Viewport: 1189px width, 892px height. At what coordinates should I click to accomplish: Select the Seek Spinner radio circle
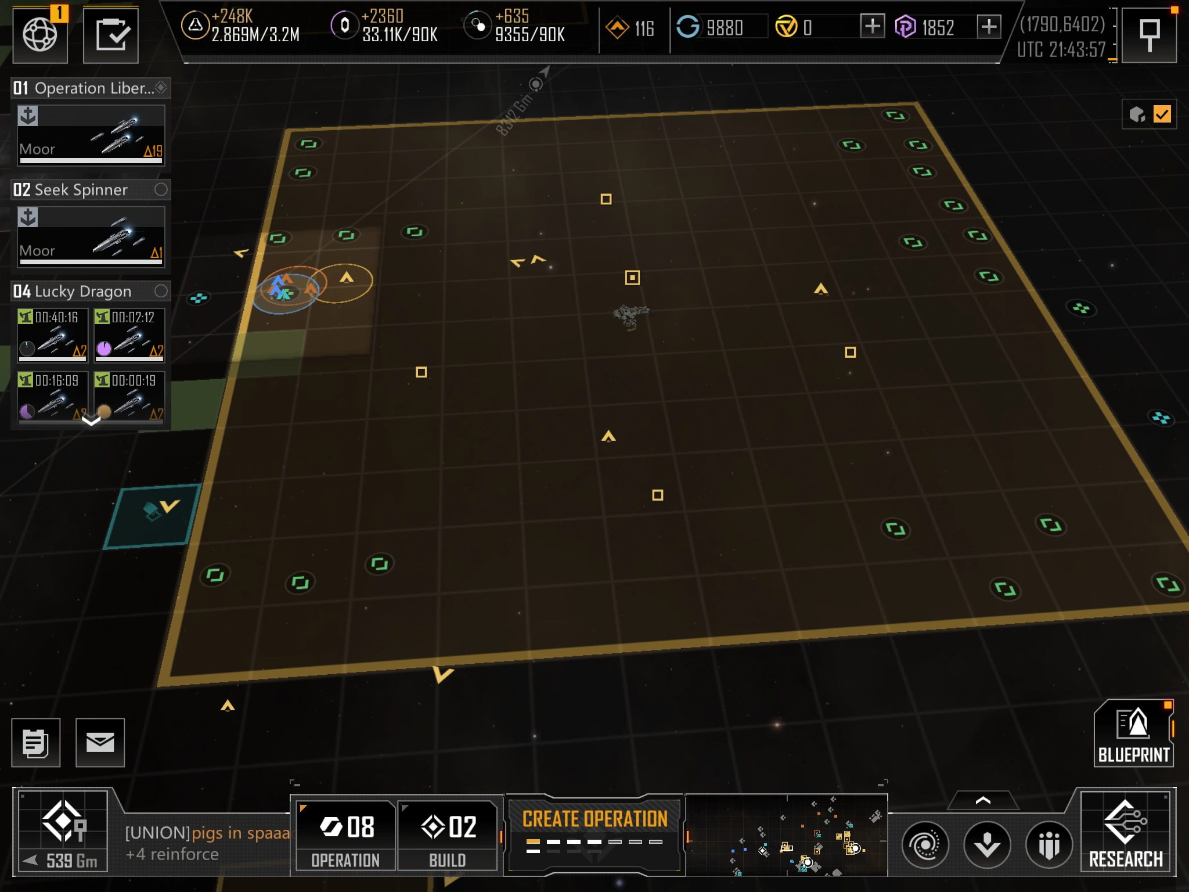161,189
